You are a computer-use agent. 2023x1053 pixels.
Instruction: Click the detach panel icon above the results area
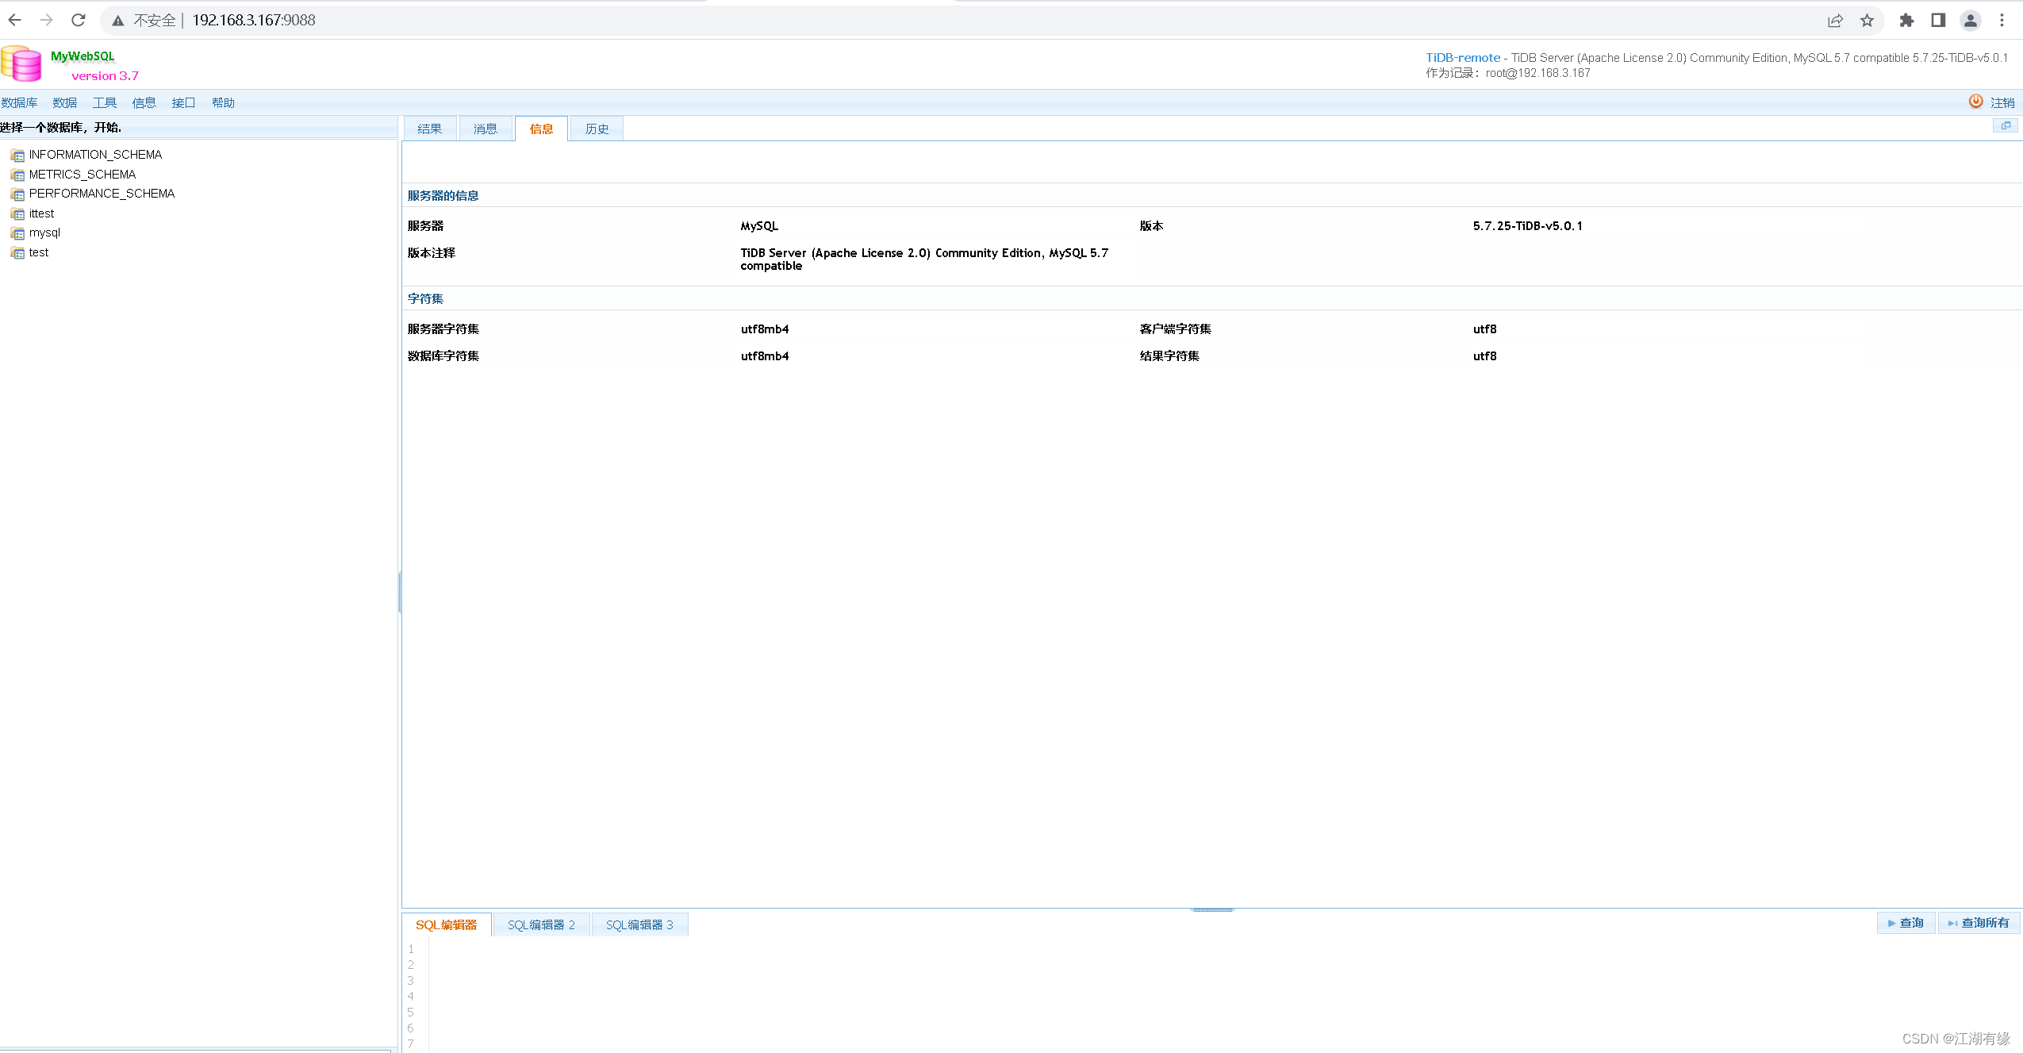(2006, 126)
